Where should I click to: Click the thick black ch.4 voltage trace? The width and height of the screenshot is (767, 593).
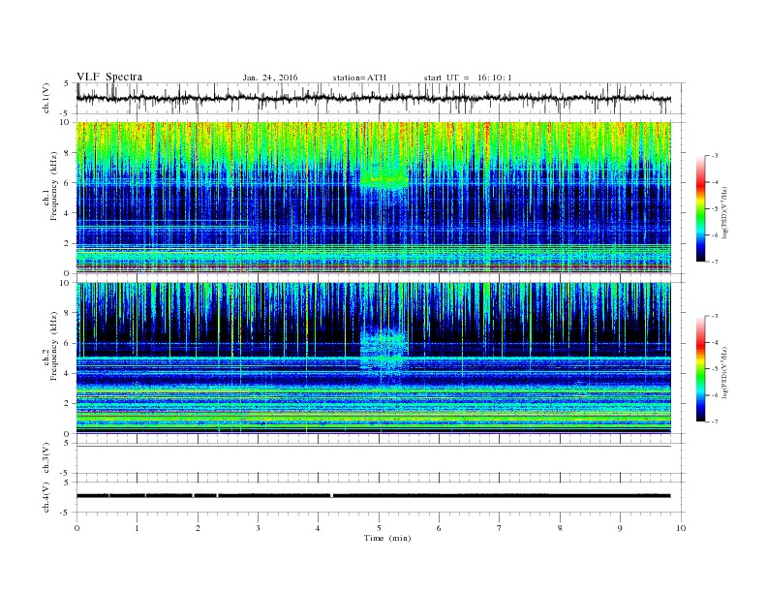[x=373, y=496]
